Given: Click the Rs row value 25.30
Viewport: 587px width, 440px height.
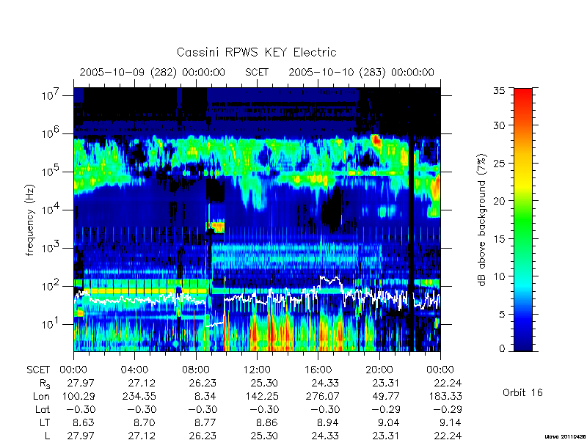Looking at the screenshot, I should pos(266,383).
